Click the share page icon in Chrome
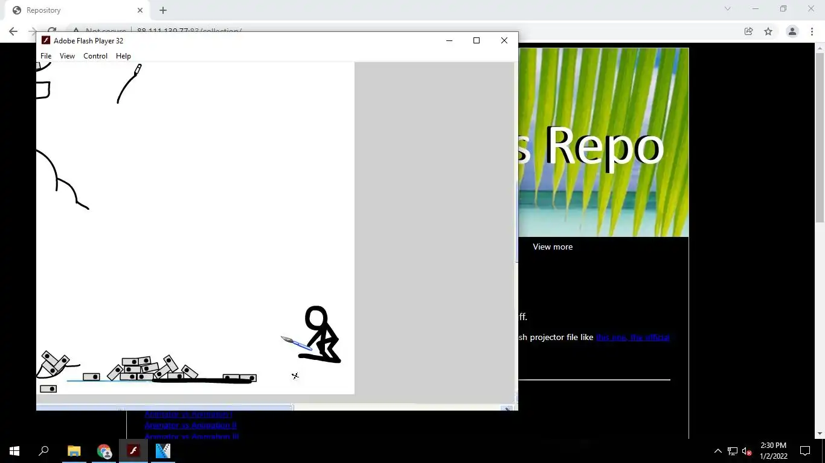 tap(748, 31)
